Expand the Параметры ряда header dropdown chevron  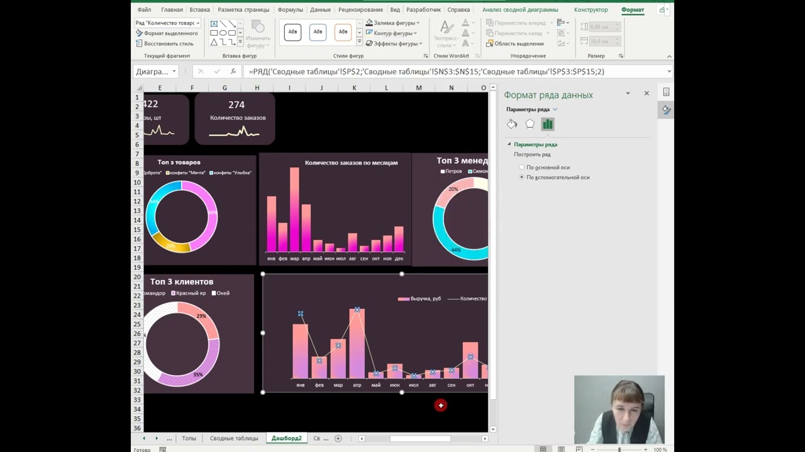[x=555, y=109]
